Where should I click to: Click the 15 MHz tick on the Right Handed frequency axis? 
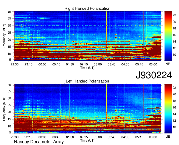[x=9, y=47]
